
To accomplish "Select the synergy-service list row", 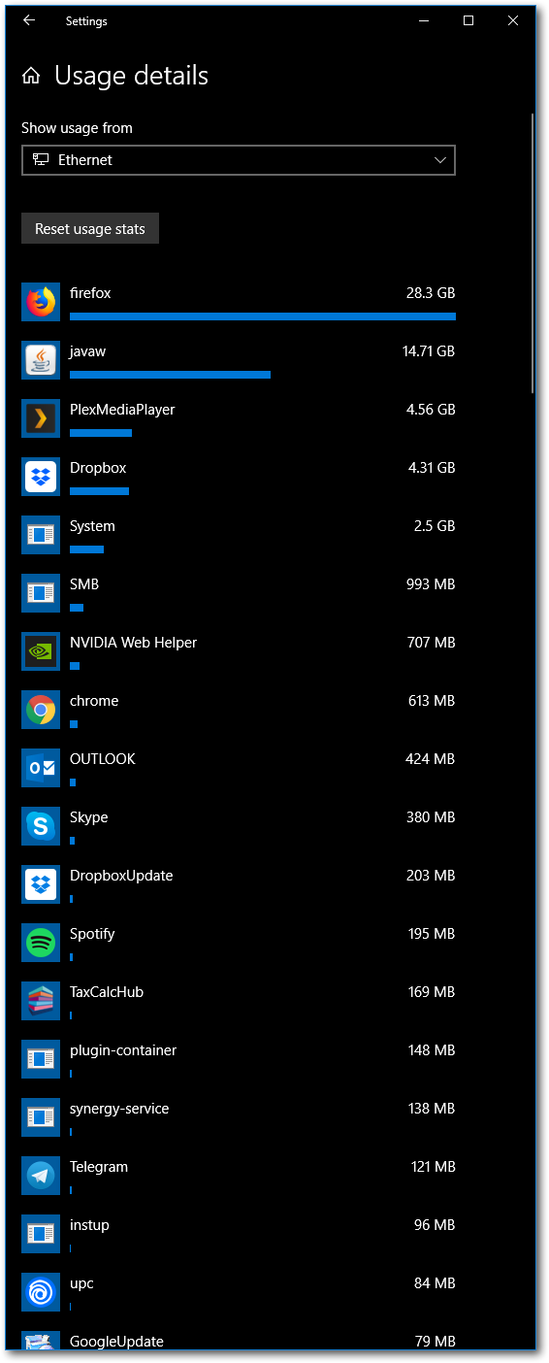I will 239,1117.
